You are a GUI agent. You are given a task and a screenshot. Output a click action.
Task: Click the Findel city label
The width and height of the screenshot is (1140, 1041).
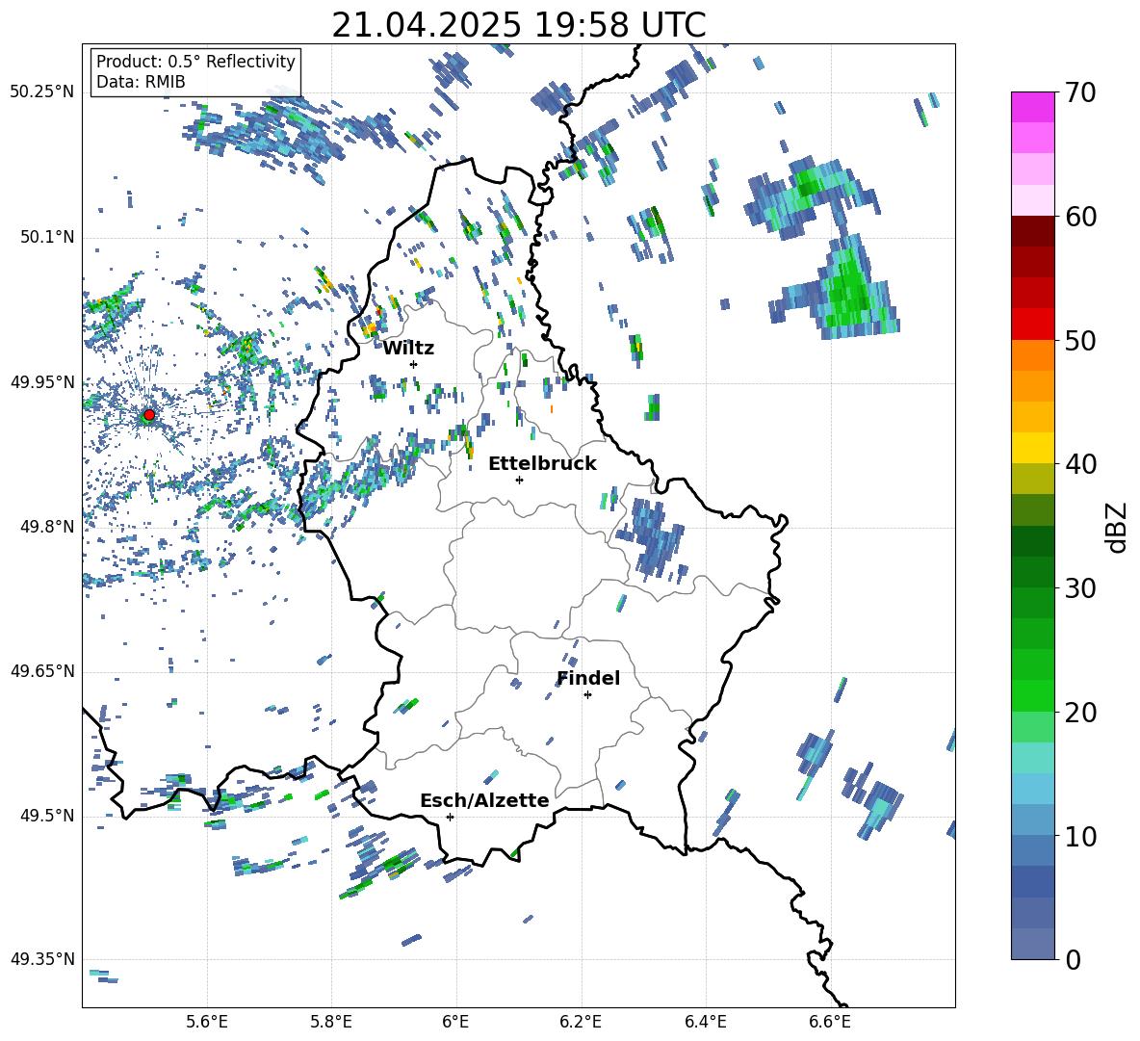coord(588,678)
